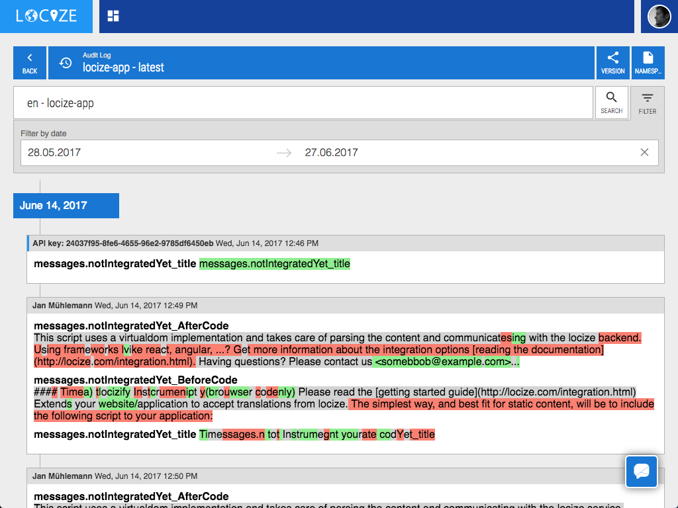Click the API key entry header at 12:46 PM
Viewport: 678px width, 508px height.
click(346, 243)
